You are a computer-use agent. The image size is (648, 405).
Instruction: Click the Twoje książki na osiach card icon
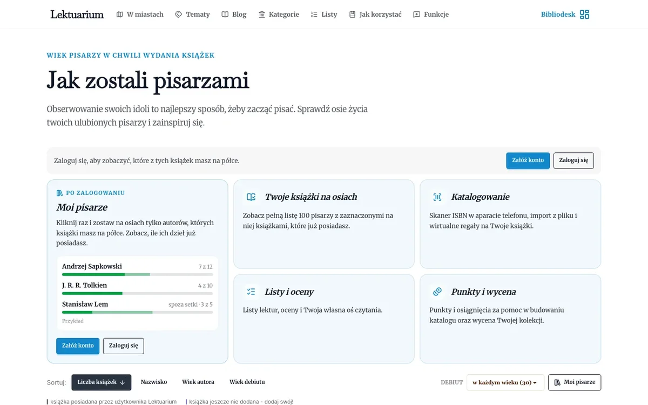(251, 197)
